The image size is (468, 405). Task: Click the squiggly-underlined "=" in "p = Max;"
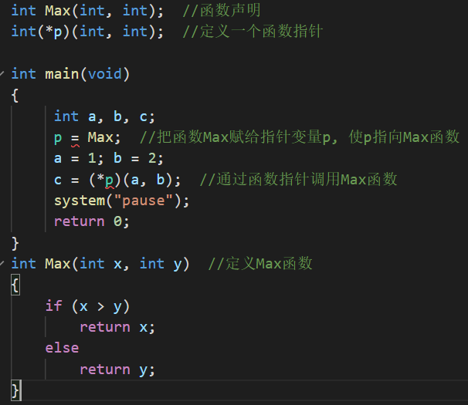tap(75, 140)
